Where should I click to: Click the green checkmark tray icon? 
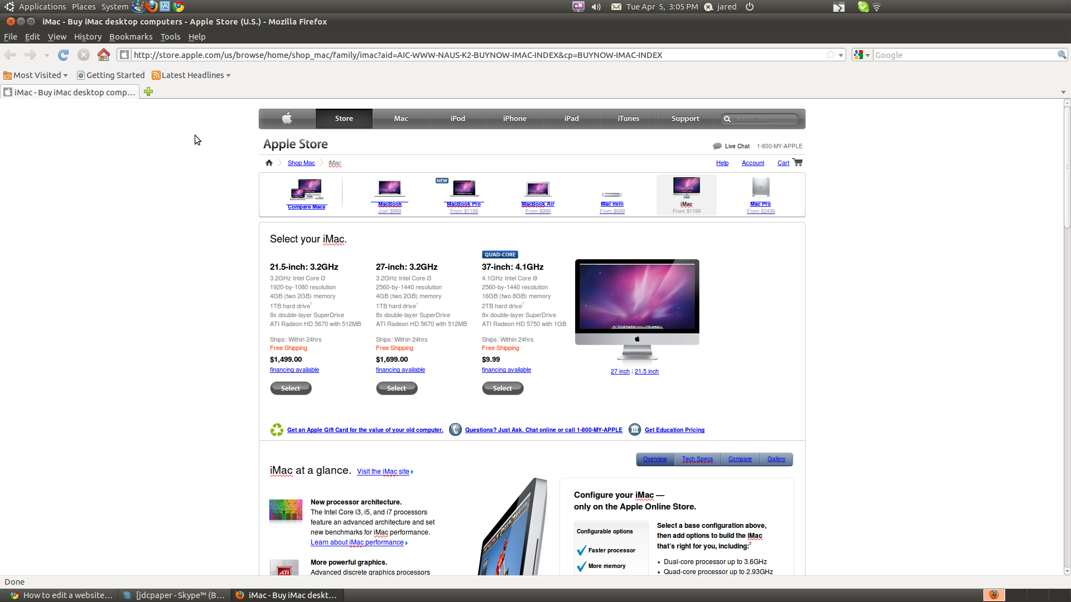coord(863,7)
